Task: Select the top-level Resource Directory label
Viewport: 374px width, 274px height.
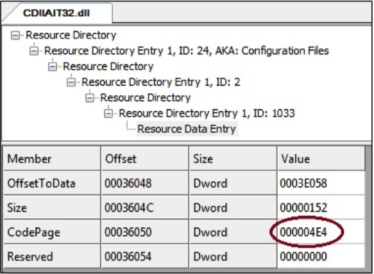Action: point(71,35)
